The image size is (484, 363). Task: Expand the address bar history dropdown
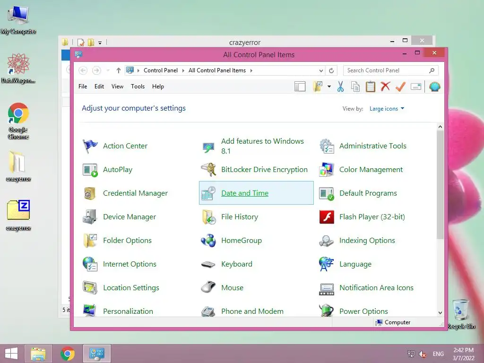click(321, 71)
